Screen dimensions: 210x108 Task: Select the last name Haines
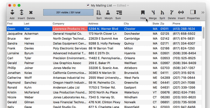(x=29, y=43)
